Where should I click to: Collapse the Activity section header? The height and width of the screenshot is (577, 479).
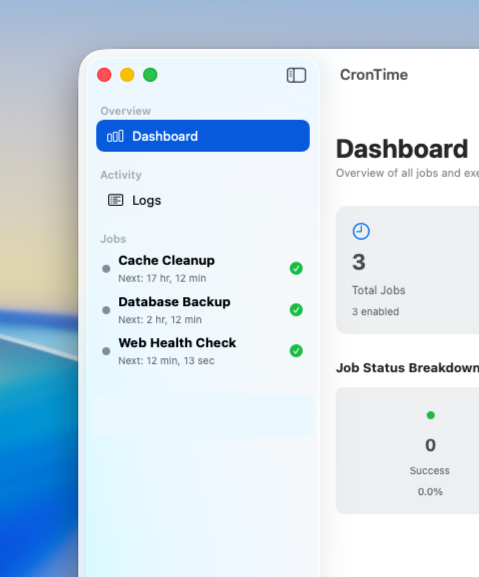pyautogui.click(x=121, y=175)
